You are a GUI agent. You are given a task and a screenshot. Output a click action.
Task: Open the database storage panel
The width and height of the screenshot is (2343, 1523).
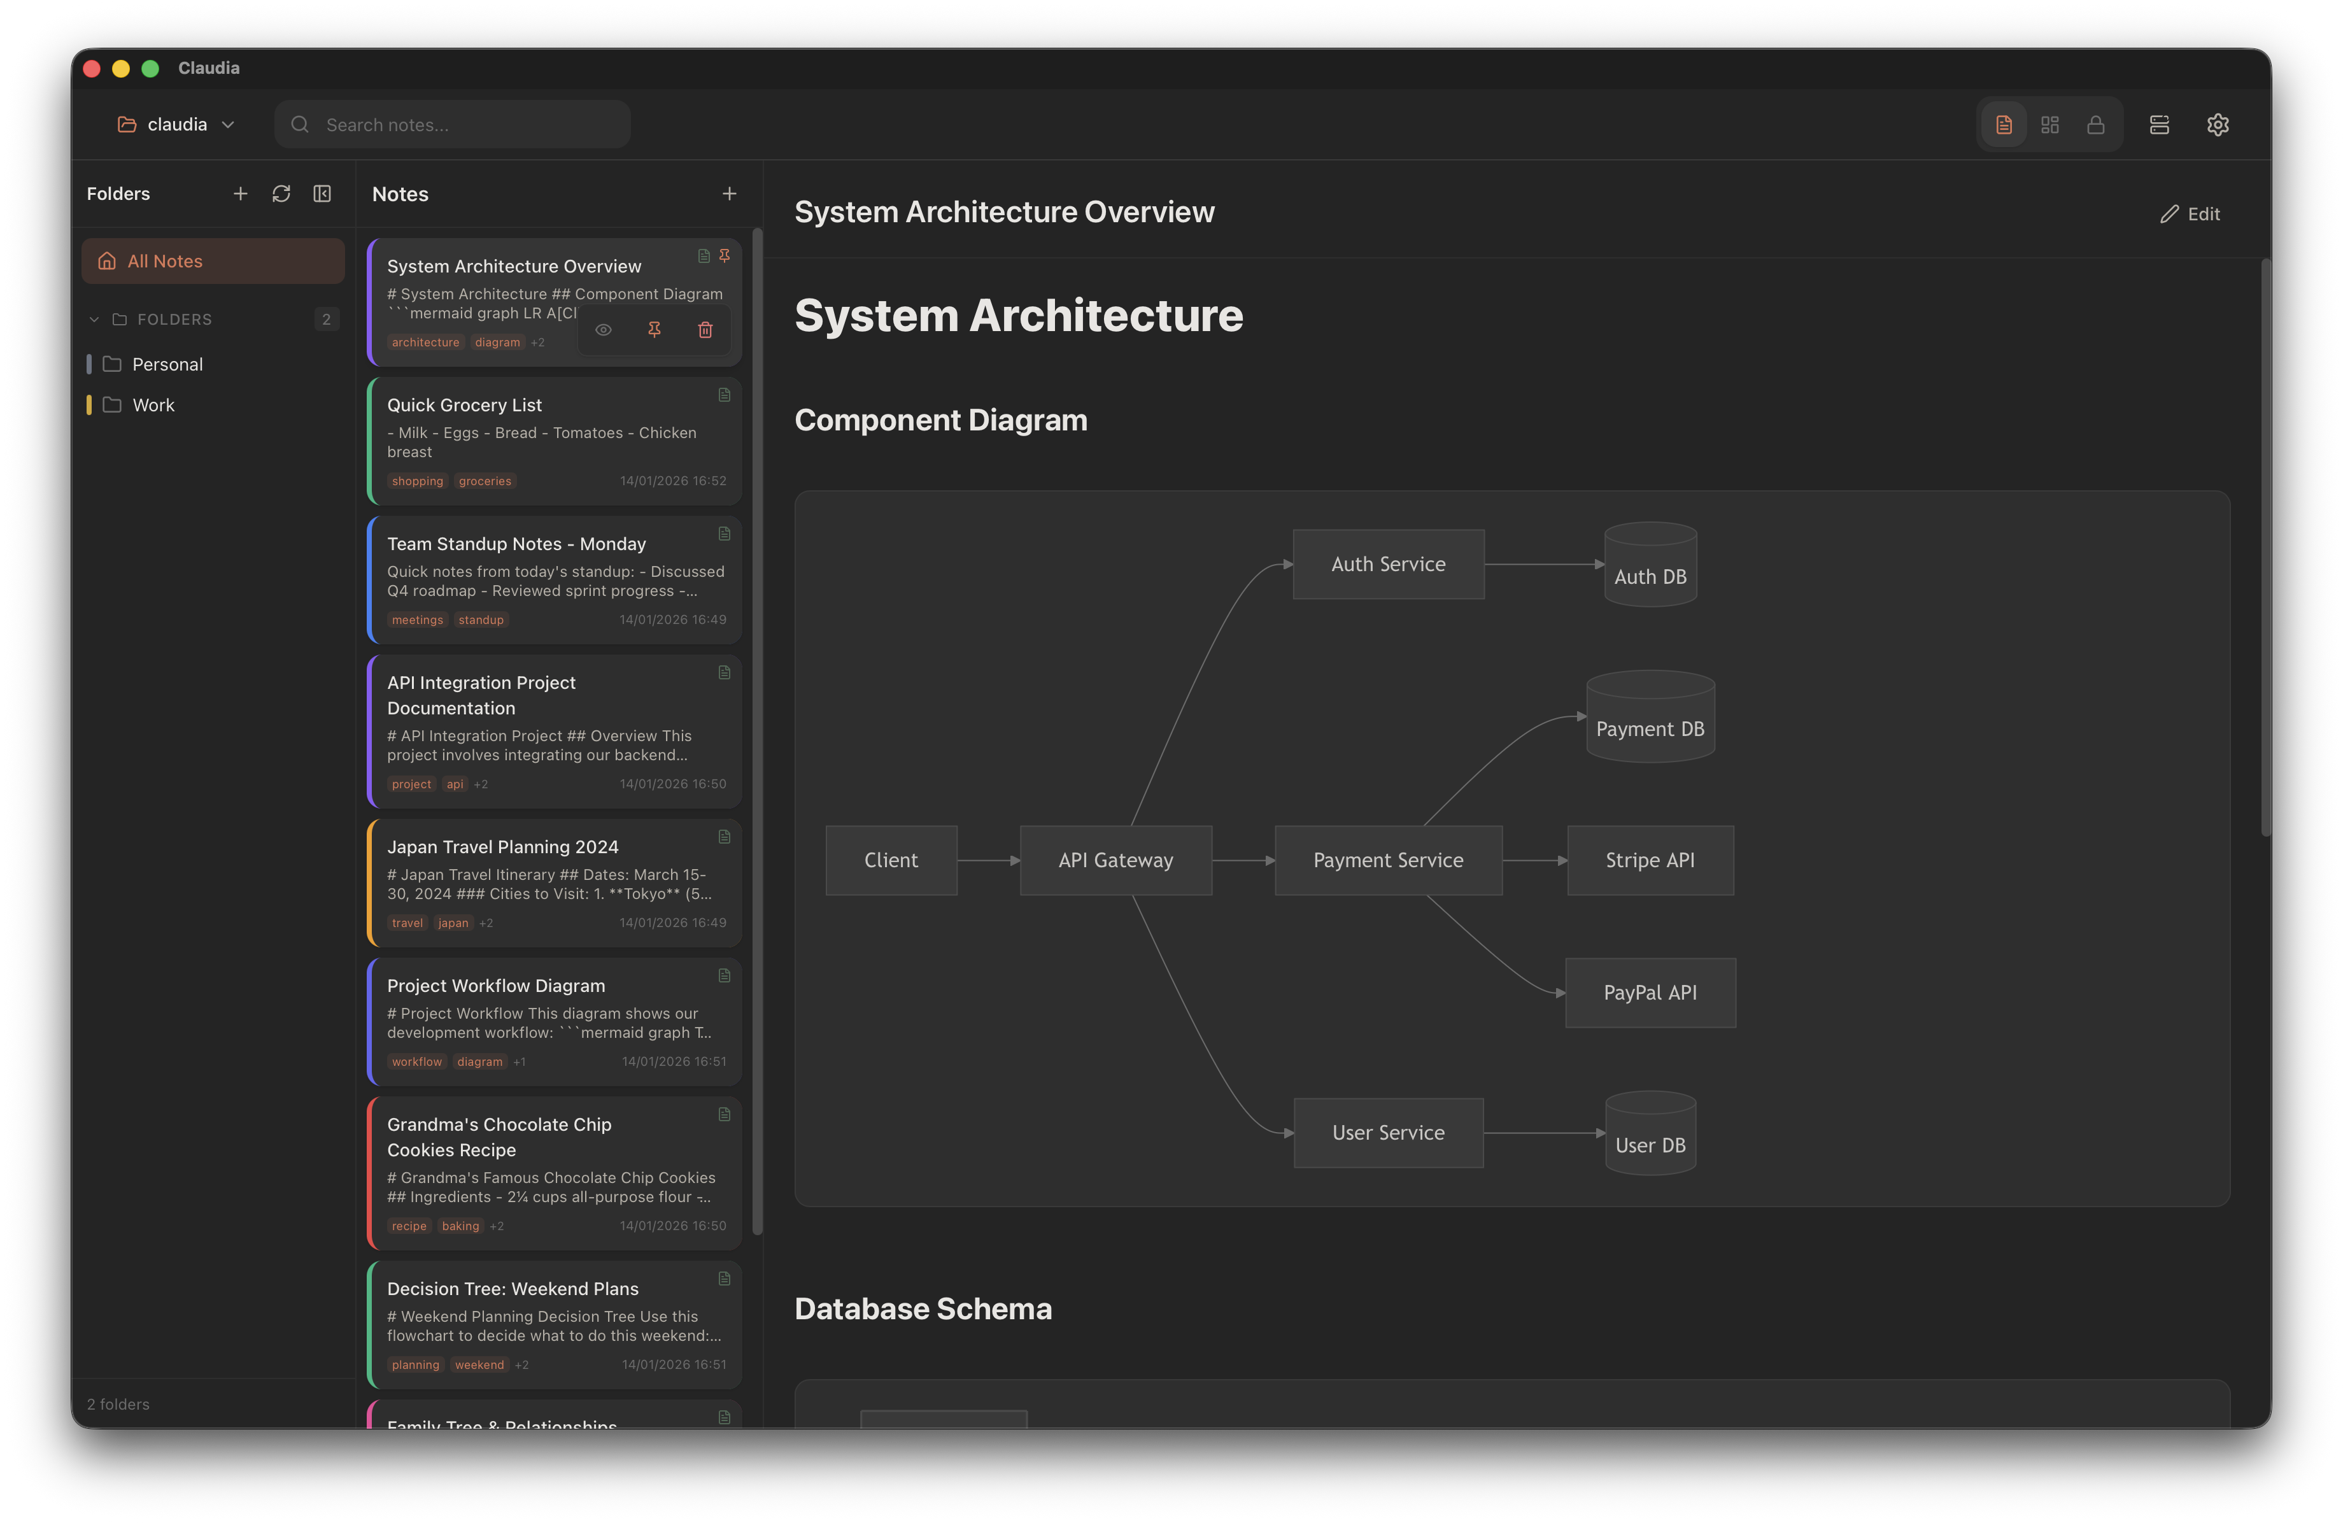tap(2160, 124)
